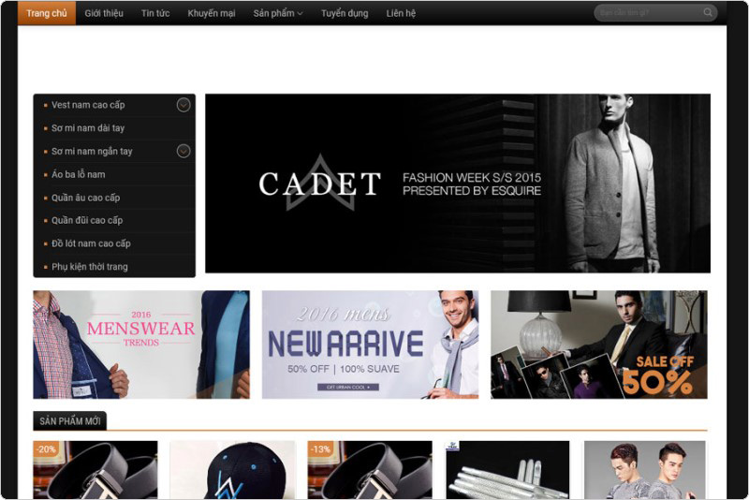Open Sơ mi nam ngắn tay category
749x500 pixels.
(92, 151)
